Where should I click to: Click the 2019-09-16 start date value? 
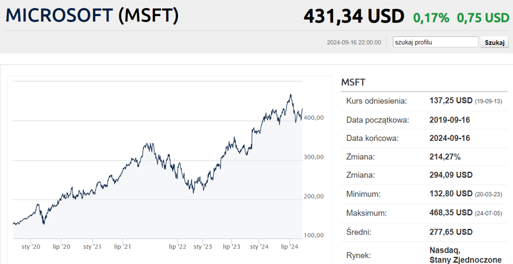point(450,120)
